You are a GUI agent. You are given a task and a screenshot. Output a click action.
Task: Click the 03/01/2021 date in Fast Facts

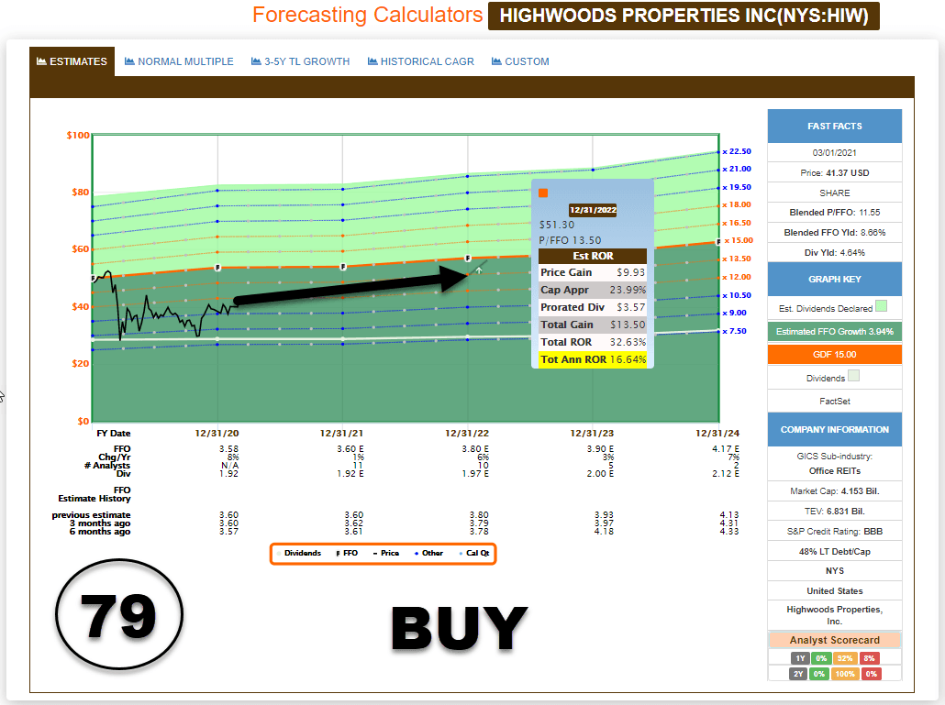[835, 153]
